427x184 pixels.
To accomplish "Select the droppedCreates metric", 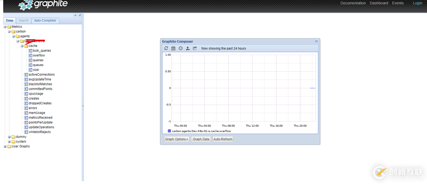I will [x=40, y=103].
